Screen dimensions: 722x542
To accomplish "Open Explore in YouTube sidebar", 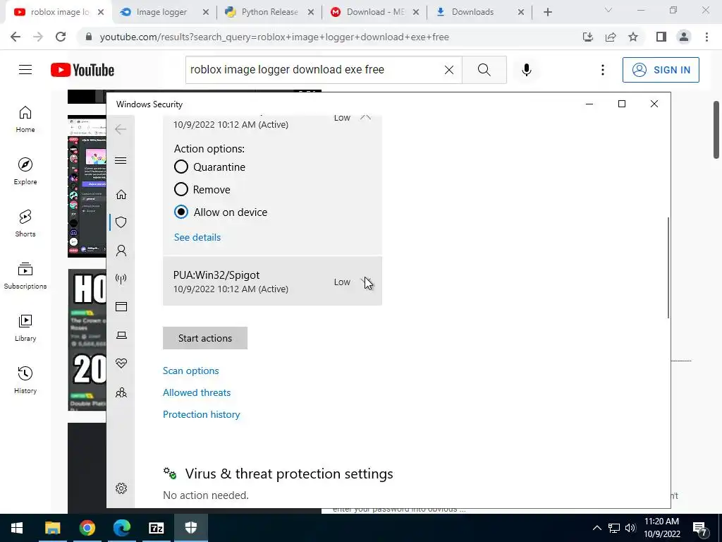I will pyautogui.click(x=25, y=171).
